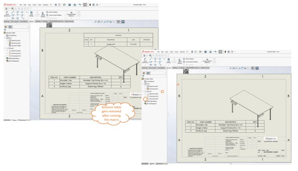Click the Open document icon in front window

200,52
